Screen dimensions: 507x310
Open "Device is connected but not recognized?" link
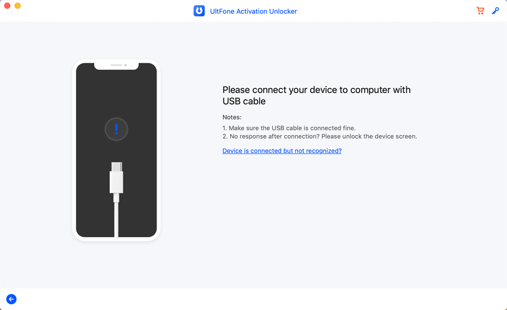pyautogui.click(x=282, y=151)
